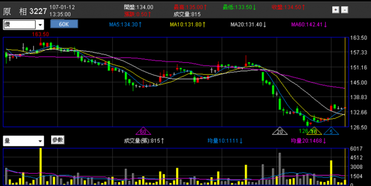Click the 126.50 low price annotation in green

pyautogui.click(x=308, y=131)
